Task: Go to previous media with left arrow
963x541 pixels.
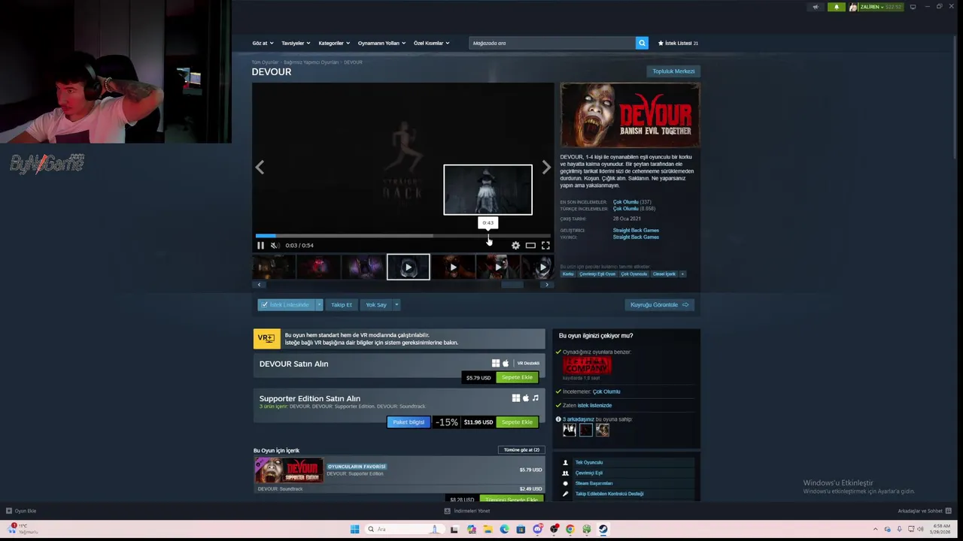Action: click(260, 168)
